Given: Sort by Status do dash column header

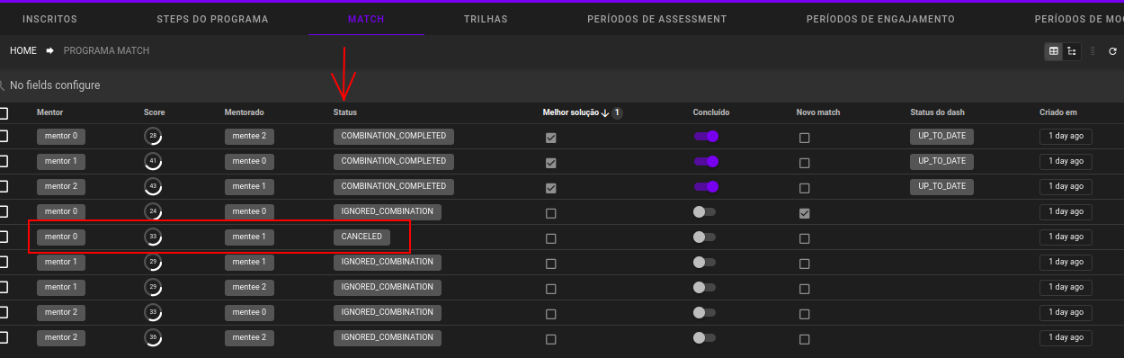Looking at the screenshot, I should coord(937,112).
